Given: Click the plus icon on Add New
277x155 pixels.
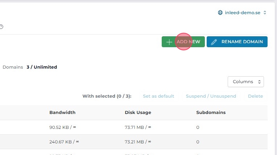Looking at the screenshot, I should (x=169, y=42).
